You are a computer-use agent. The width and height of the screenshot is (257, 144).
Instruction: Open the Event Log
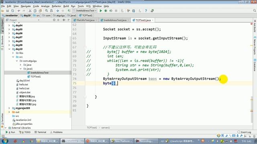(244, 132)
